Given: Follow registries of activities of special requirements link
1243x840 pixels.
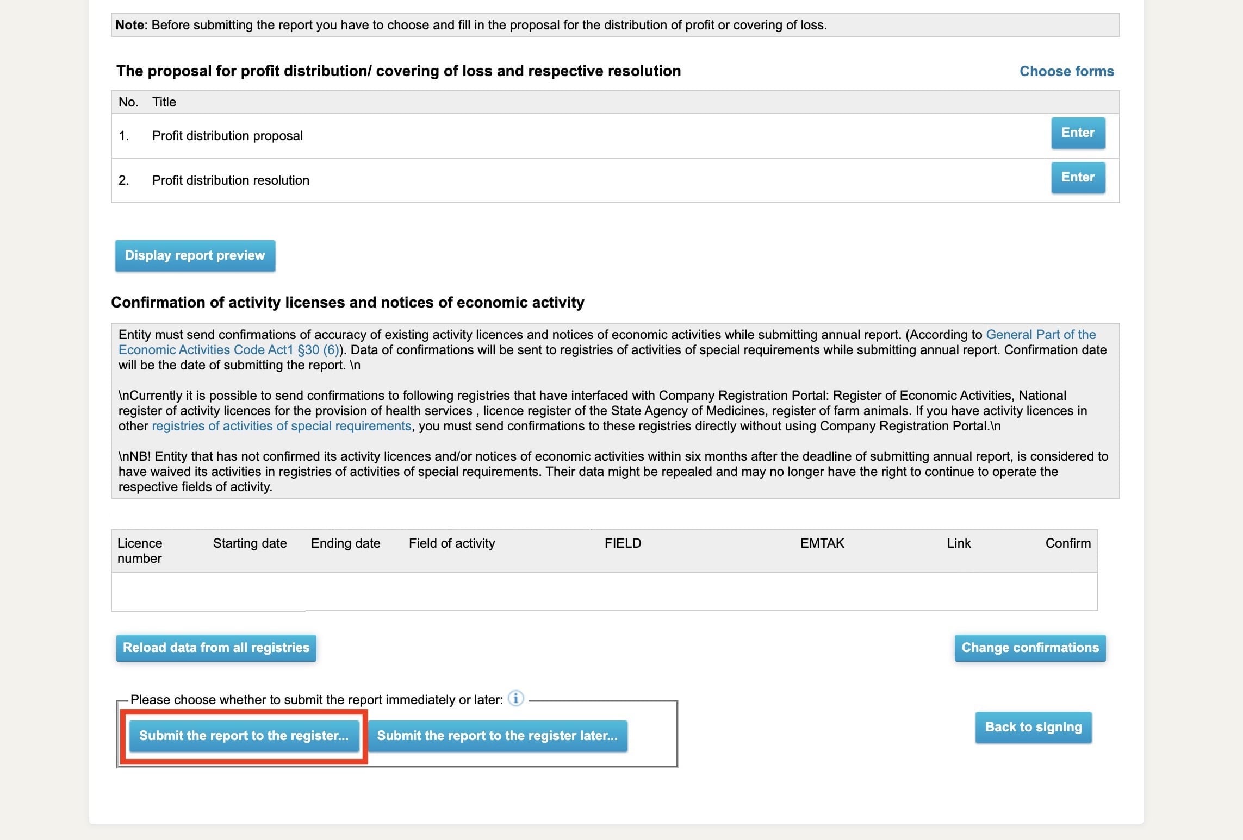Looking at the screenshot, I should click(x=281, y=426).
